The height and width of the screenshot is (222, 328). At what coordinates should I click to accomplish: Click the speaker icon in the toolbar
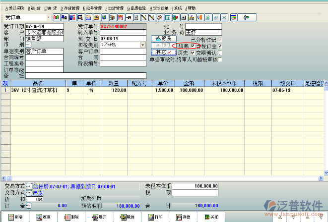tap(199, 17)
